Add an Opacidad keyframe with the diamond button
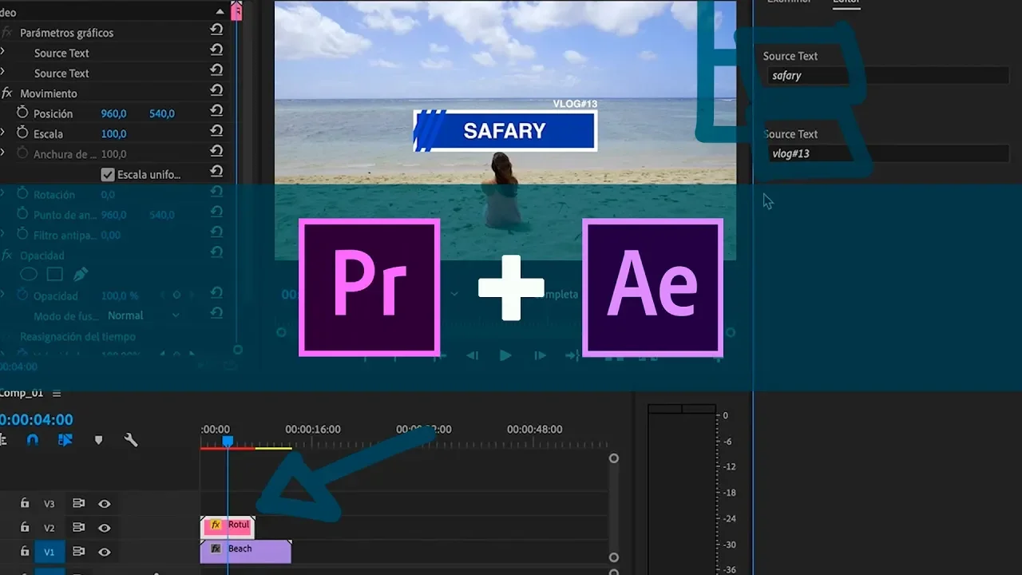 pyautogui.click(x=177, y=295)
